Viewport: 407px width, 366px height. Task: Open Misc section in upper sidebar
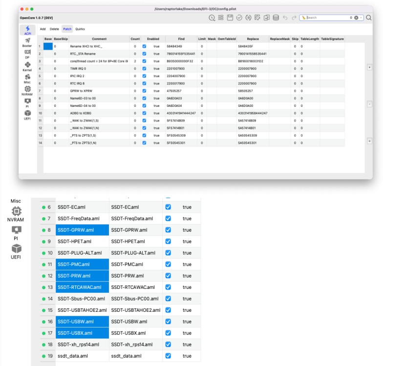click(x=27, y=79)
